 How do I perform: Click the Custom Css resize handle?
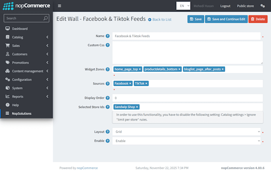262,63
